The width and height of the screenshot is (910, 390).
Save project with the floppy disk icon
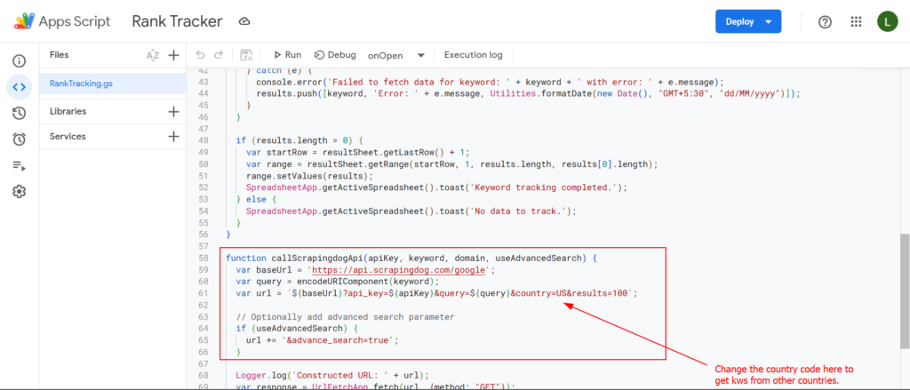click(x=246, y=55)
